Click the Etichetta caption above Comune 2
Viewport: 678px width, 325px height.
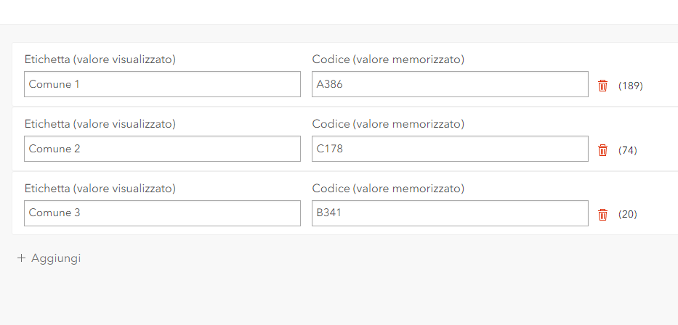[100, 124]
